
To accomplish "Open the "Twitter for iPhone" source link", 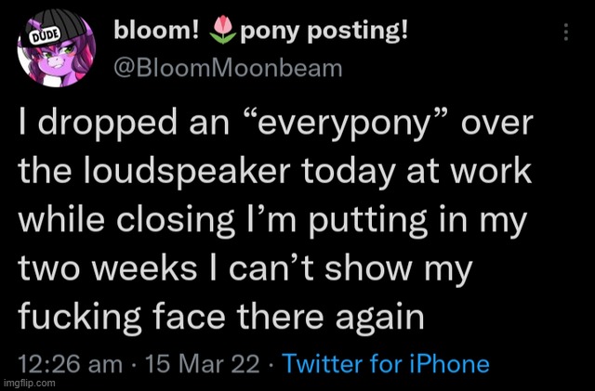I will (379, 361).
